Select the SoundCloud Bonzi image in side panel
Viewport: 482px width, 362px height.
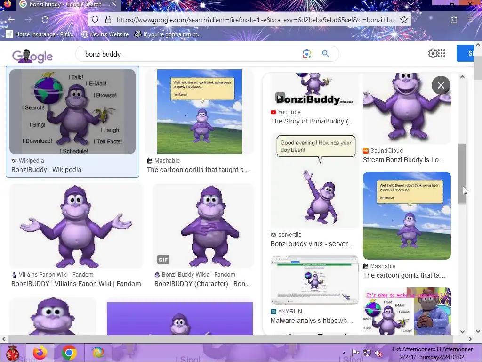click(x=407, y=109)
